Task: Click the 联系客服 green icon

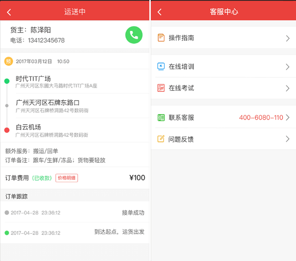Action: pyautogui.click(x=161, y=117)
